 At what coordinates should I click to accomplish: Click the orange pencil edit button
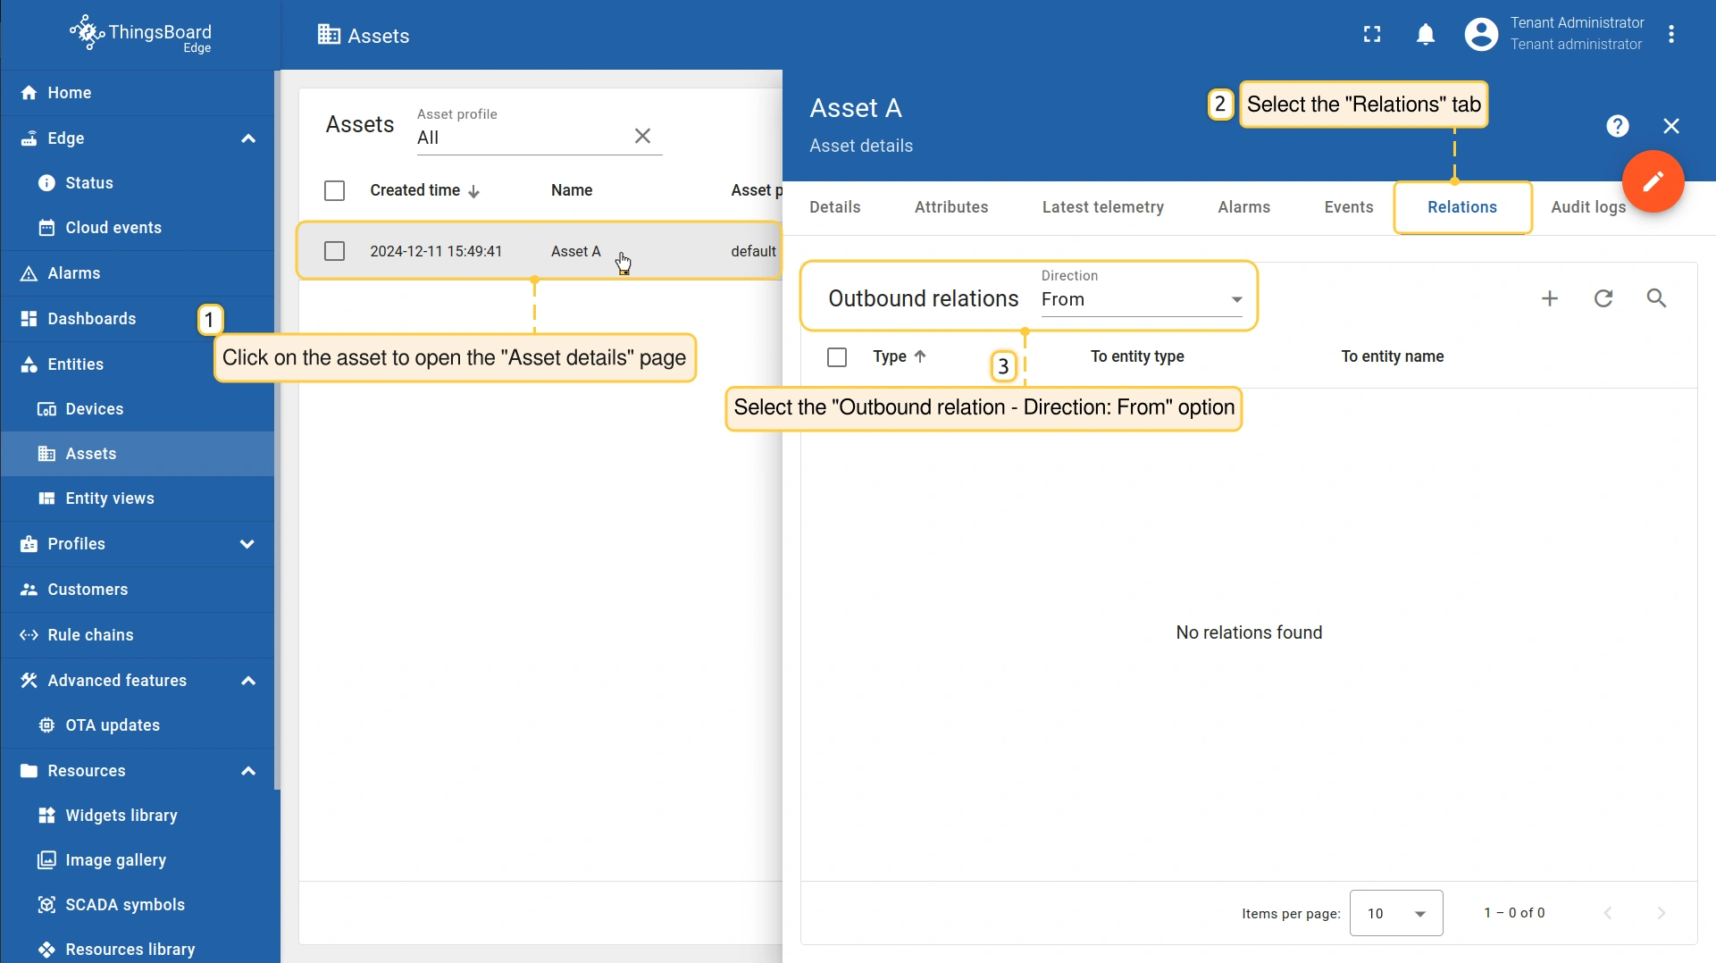[1653, 181]
